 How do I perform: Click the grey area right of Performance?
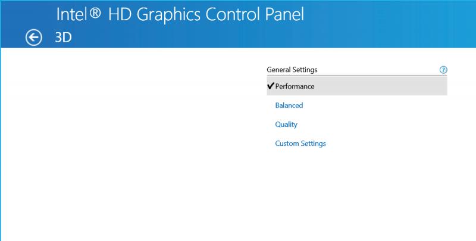coord(381,86)
